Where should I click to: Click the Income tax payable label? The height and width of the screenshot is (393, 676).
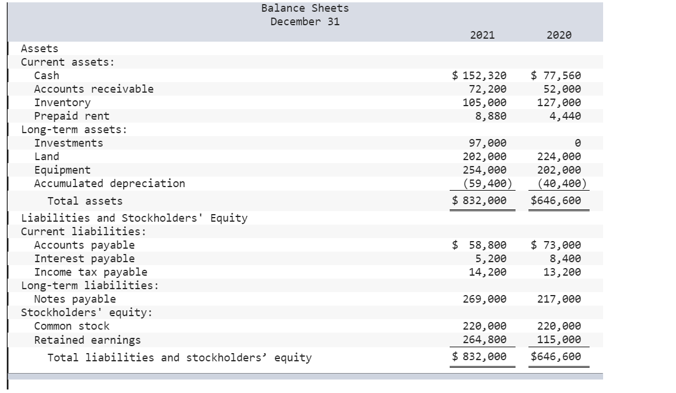coord(91,272)
